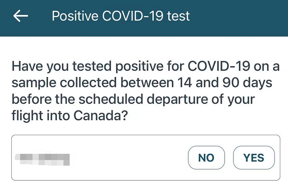Answer YES to the positive test question
The width and height of the screenshot is (288, 191).
click(x=254, y=157)
